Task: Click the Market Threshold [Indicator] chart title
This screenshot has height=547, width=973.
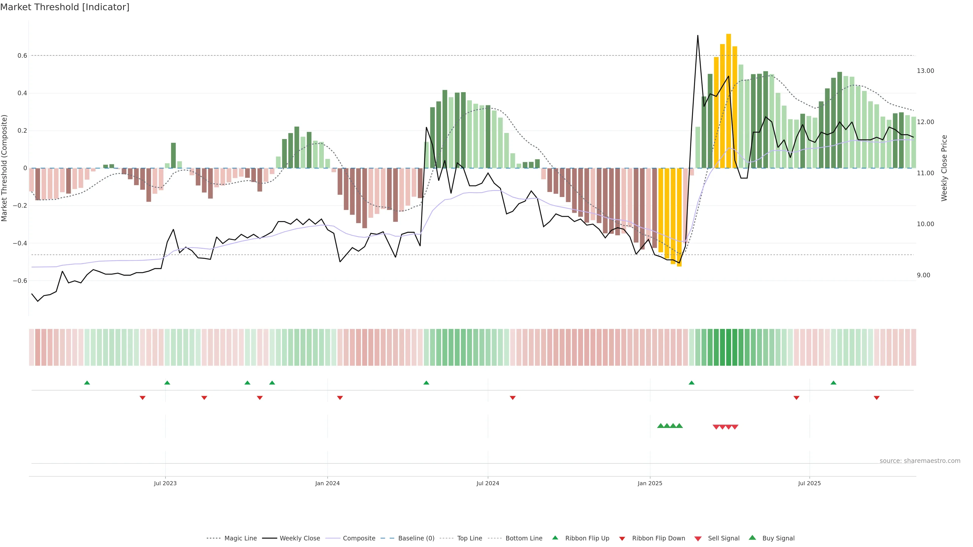Action: click(x=65, y=7)
